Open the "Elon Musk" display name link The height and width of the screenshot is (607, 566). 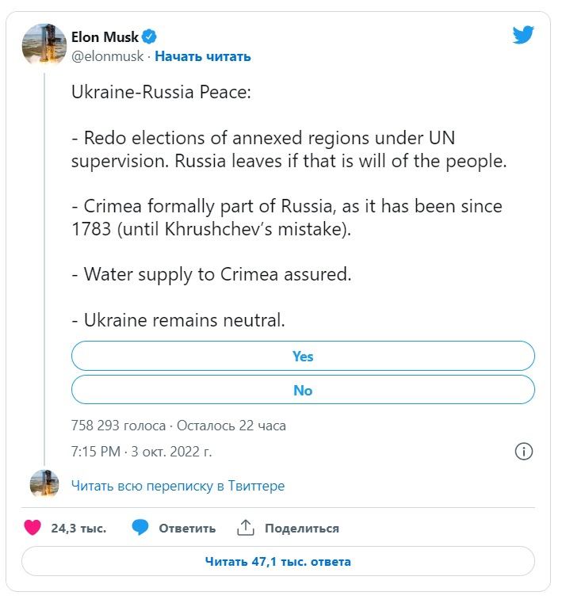pos(105,36)
